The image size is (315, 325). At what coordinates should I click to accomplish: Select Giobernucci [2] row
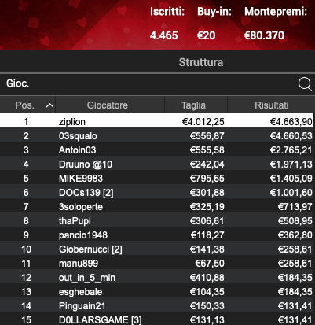point(157,249)
